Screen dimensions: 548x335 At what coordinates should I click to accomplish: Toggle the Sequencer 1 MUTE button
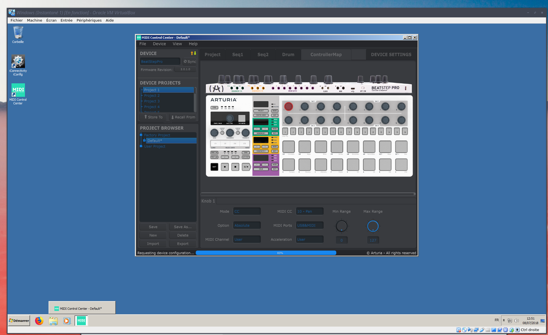275,133
